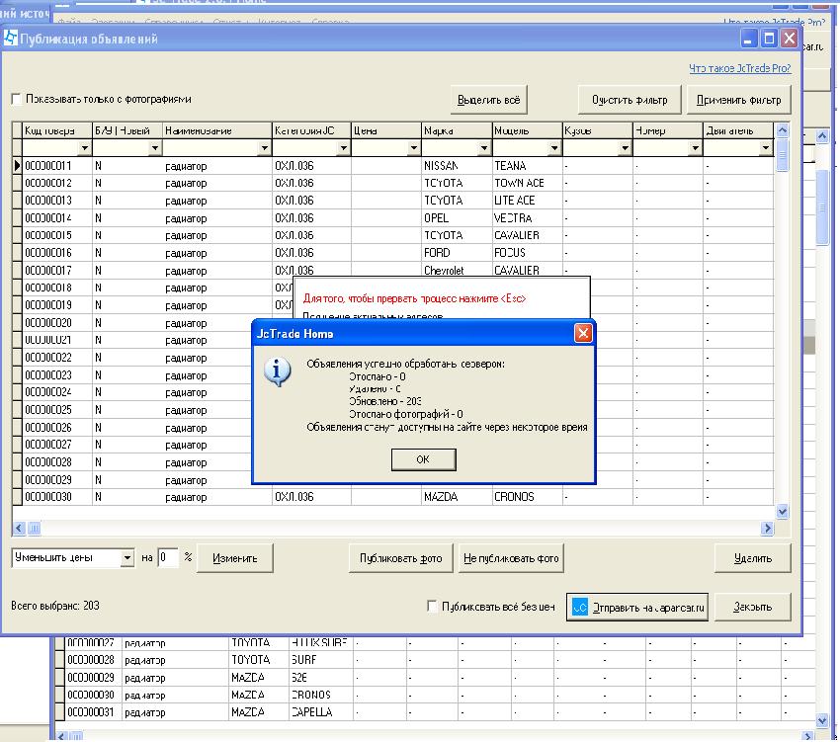Open the product code filter dropdown
This screenshot has width=840, height=742.
click(x=85, y=148)
